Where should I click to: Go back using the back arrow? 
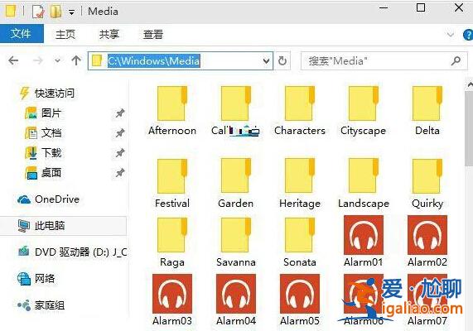13,60
